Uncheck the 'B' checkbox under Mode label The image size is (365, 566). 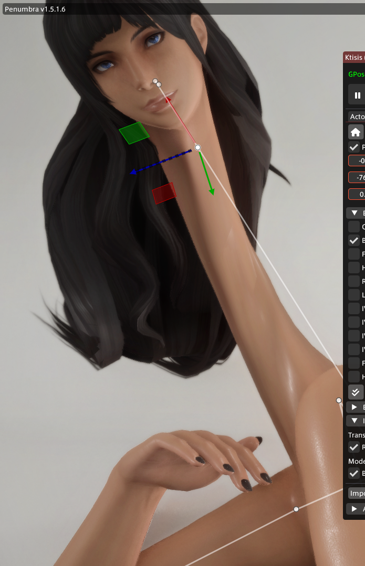(x=354, y=473)
